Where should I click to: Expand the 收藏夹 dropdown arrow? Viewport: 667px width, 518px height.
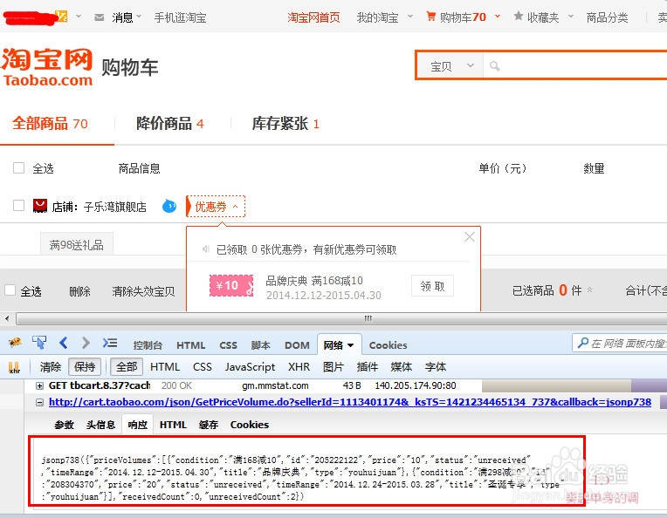pyautogui.click(x=571, y=17)
